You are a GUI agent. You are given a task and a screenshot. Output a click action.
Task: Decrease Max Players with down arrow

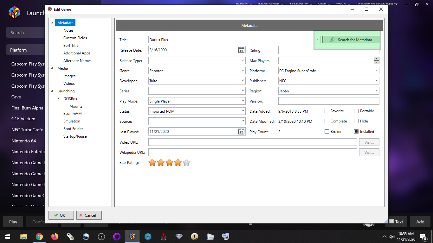pyautogui.click(x=377, y=62)
